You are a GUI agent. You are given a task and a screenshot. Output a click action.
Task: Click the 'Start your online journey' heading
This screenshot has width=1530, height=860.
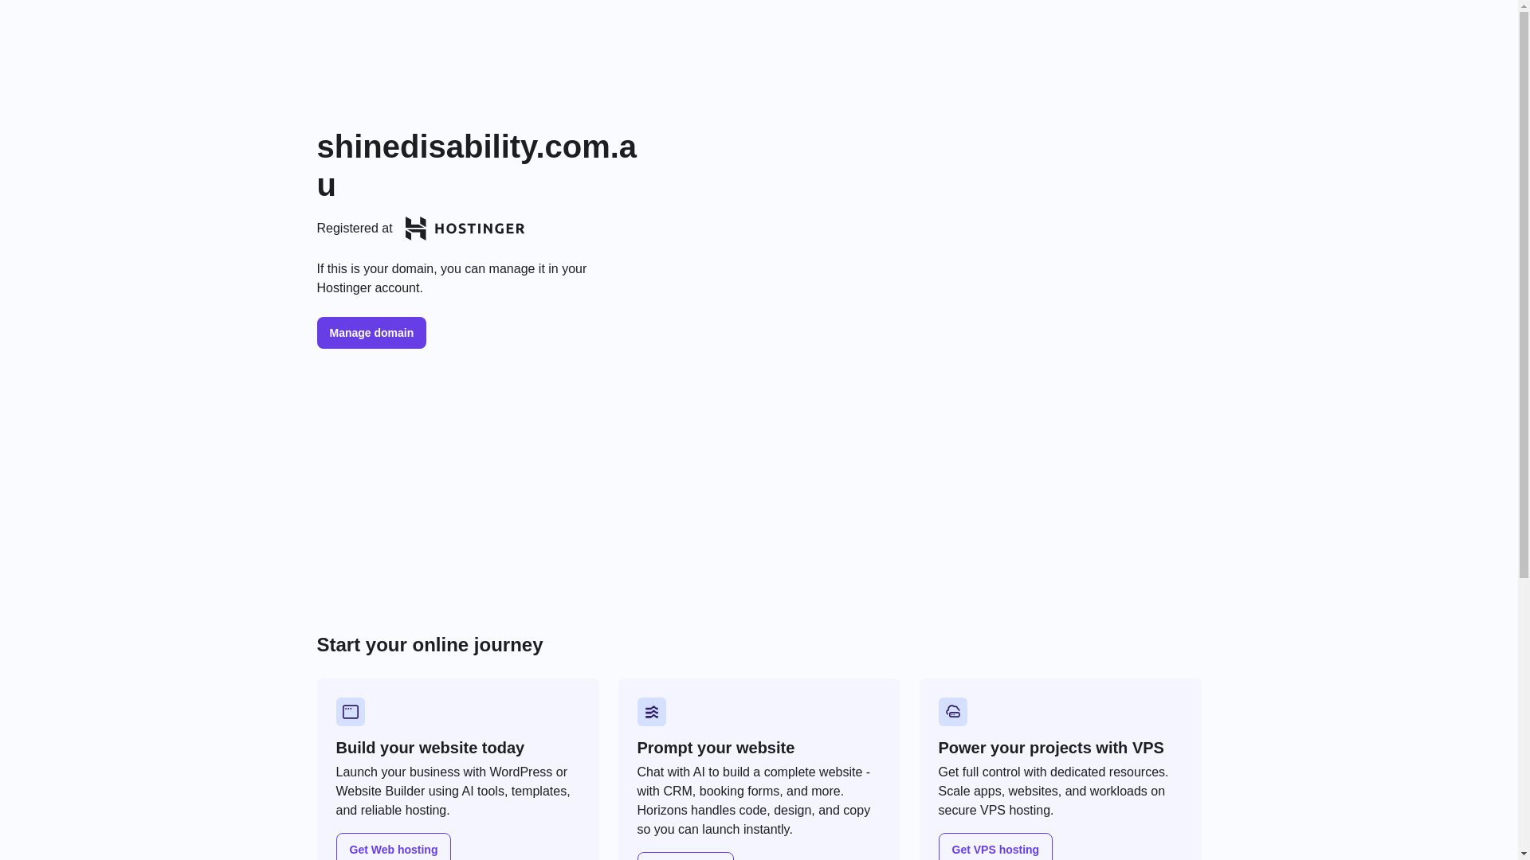(x=430, y=645)
